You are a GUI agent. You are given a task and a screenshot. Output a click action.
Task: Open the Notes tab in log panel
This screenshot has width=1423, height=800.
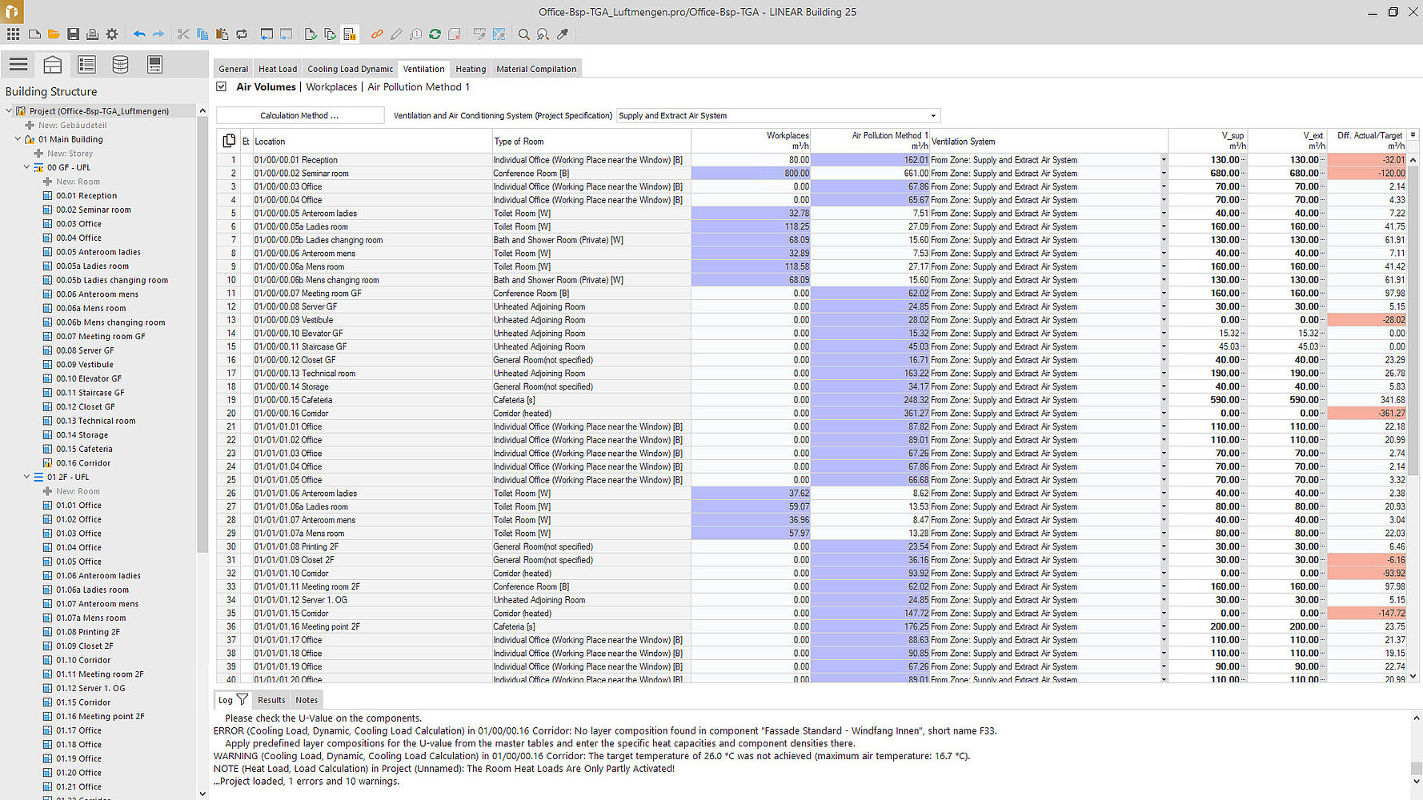point(307,700)
